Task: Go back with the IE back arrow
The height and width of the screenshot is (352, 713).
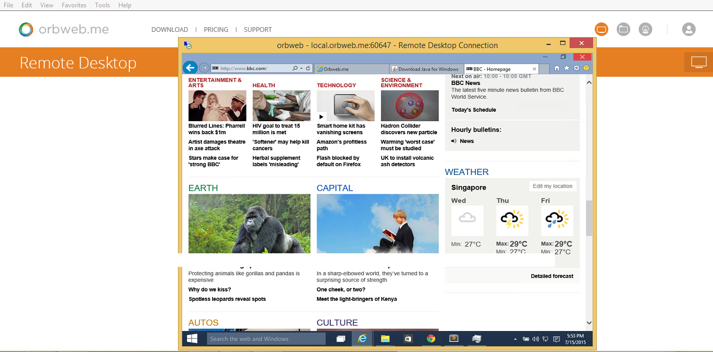Action: pos(190,68)
